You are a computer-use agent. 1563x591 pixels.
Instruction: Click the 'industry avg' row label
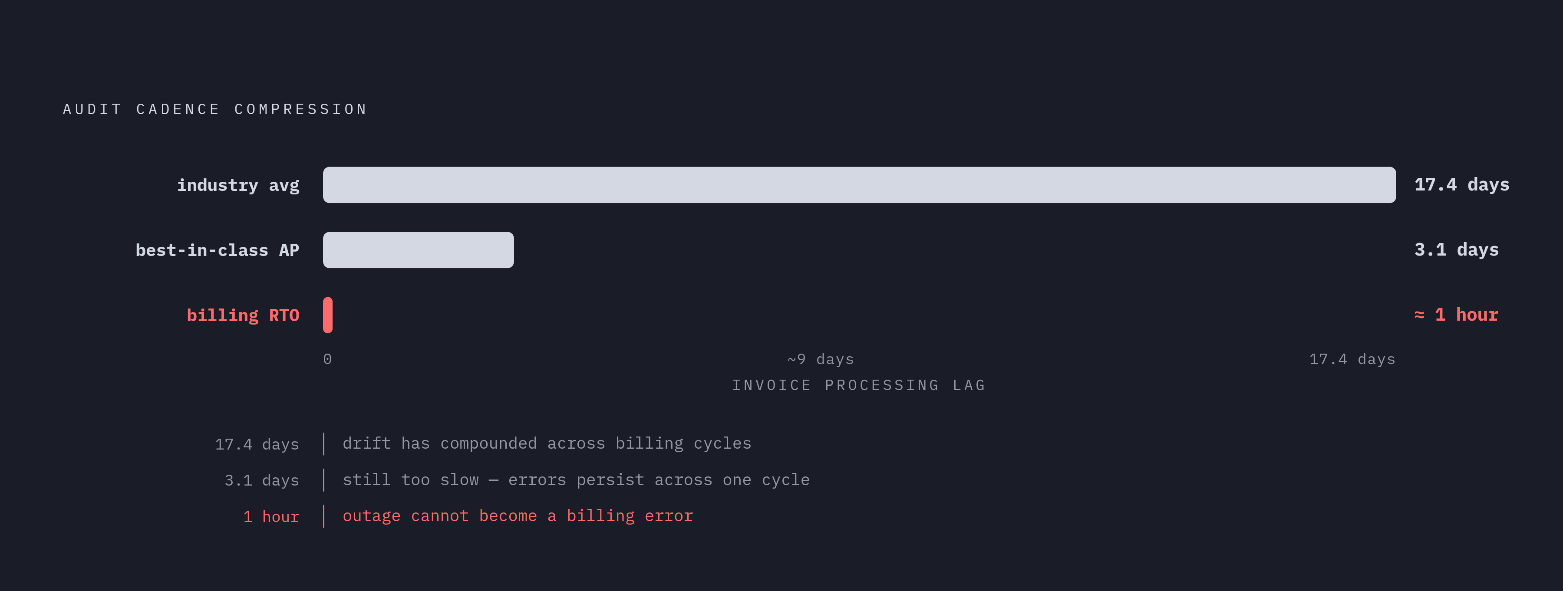tap(238, 185)
